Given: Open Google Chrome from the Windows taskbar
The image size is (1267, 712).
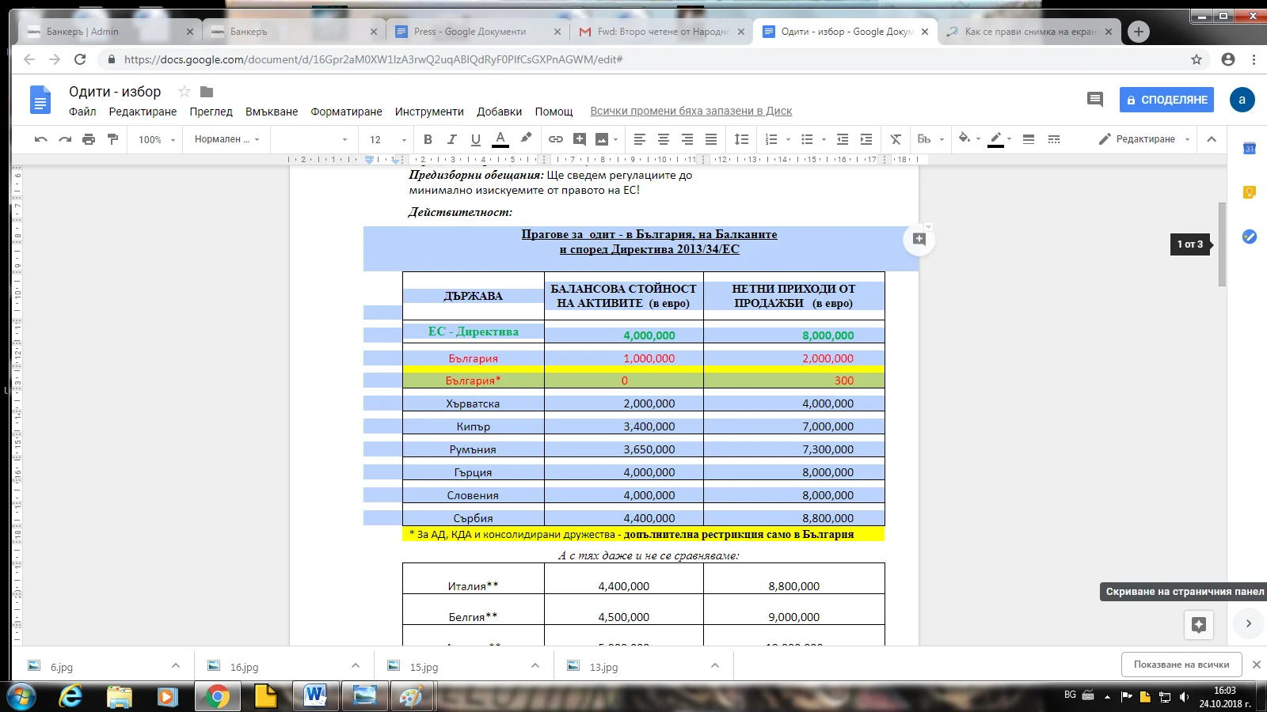Looking at the screenshot, I should click(x=216, y=696).
